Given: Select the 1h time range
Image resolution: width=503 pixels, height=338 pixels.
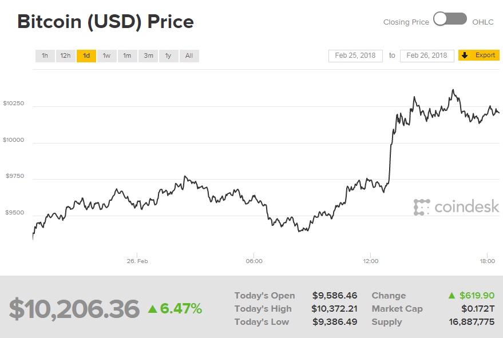Looking at the screenshot, I should [x=45, y=55].
